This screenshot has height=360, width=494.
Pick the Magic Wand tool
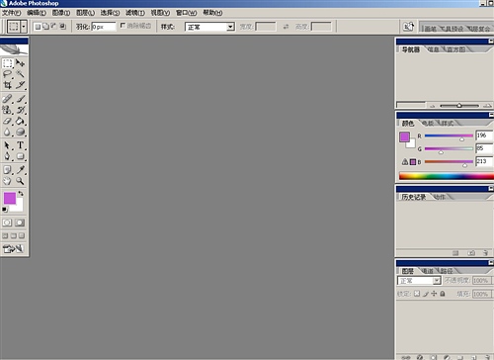pos(20,74)
